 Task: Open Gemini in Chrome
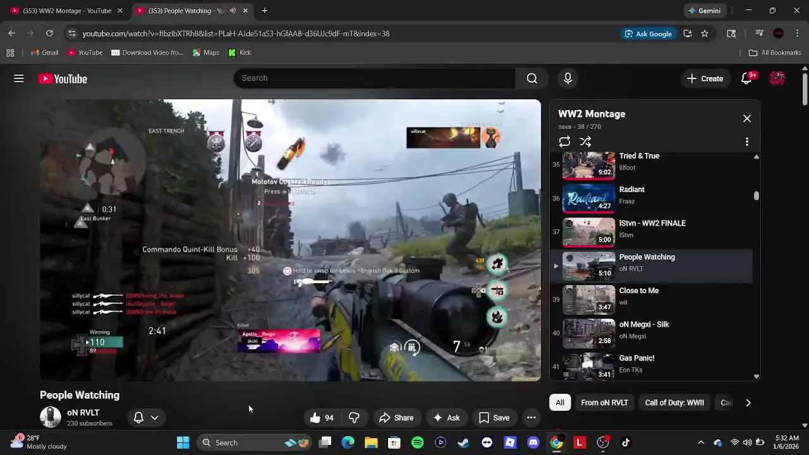(704, 11)
